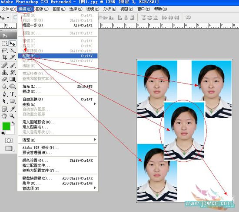Click Align Horizontal Centers in options bar

126,18
